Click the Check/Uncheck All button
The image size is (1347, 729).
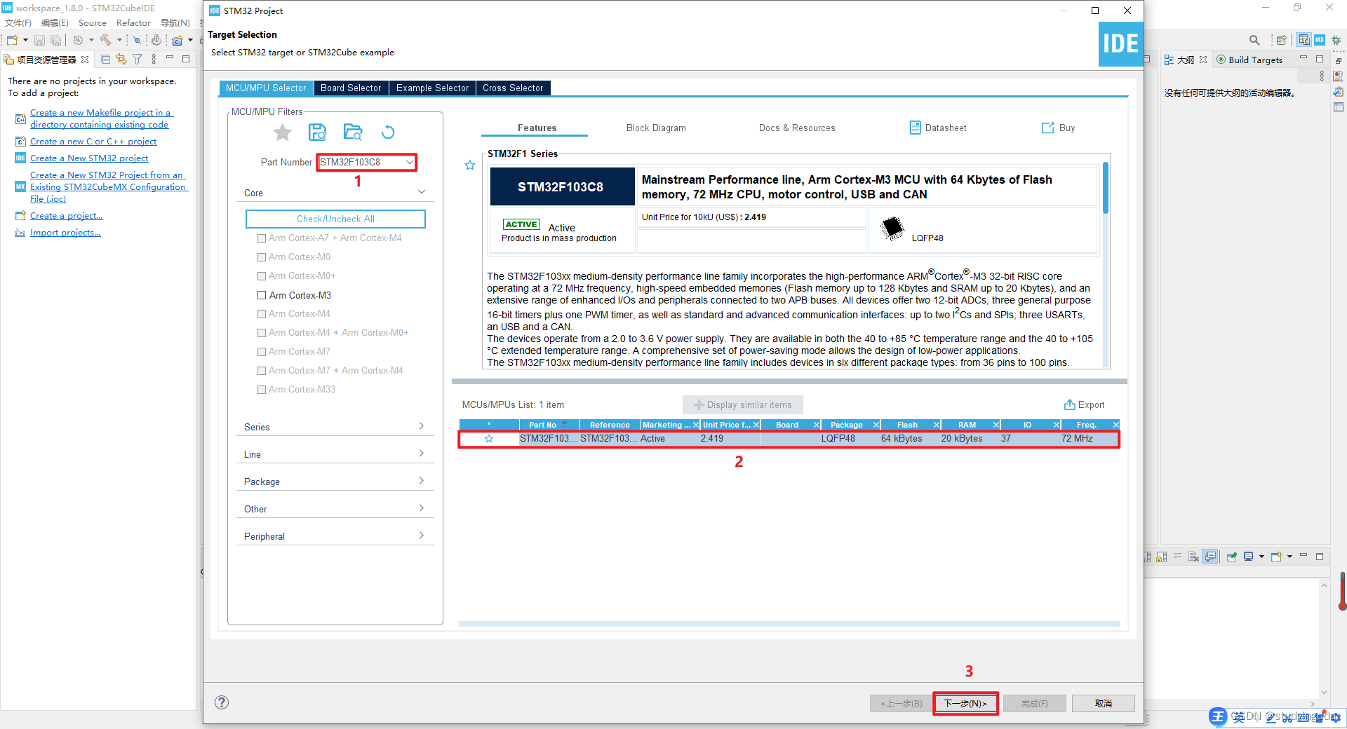(x=335, y=219)
